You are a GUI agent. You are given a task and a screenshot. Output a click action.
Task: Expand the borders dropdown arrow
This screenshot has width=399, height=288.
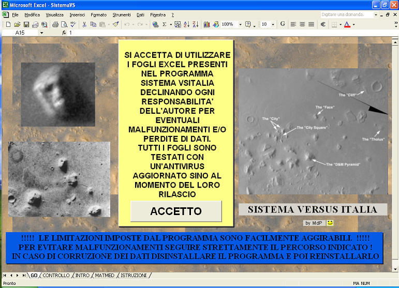pyautogui.click(x=341, y=25)
